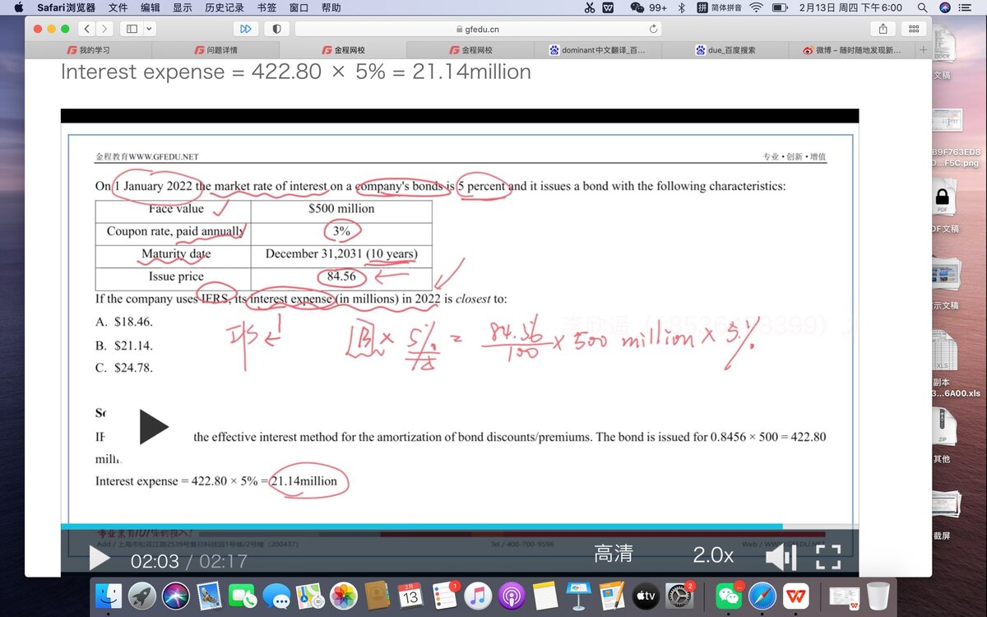Open Bluetooth menu bar icon
Viewport: 987px width, 617px height.
click(681, 7)
